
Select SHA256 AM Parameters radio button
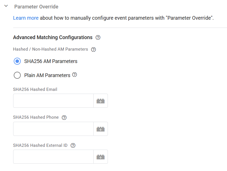[x=17, y=61]
